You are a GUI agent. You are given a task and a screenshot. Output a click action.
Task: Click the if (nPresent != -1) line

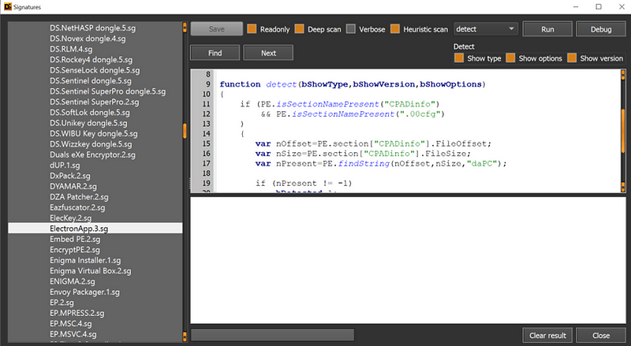304,183
